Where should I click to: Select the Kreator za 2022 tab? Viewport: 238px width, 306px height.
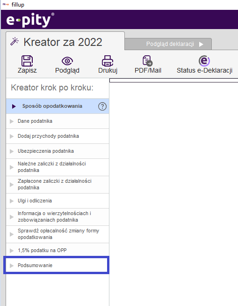(x=65, y=42)
